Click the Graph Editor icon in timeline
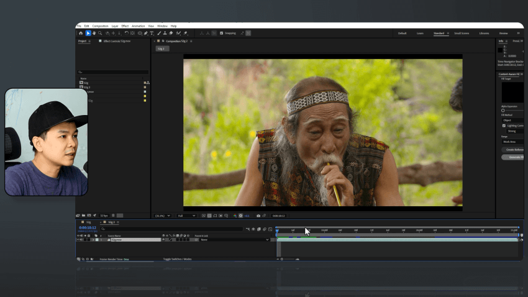The image size is (528, 297). (x=270, y=229)
